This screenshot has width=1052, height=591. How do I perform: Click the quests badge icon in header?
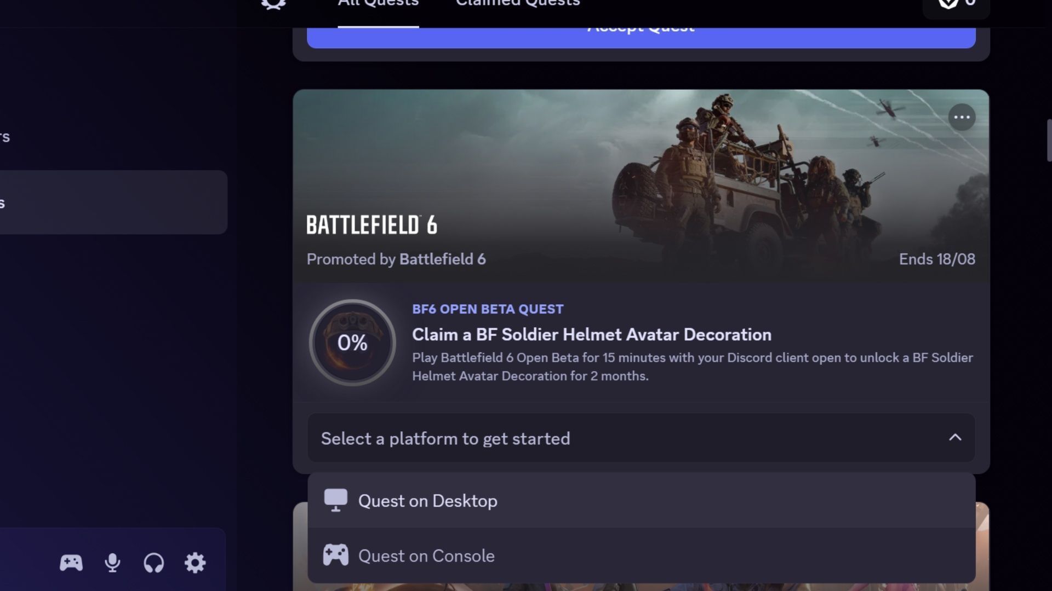coord(273,4)
